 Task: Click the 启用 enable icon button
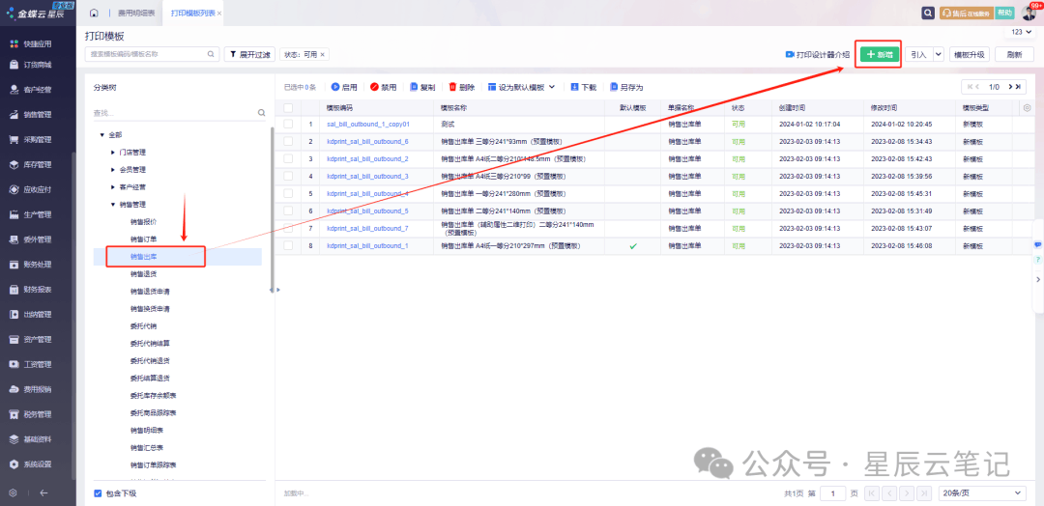336,87
